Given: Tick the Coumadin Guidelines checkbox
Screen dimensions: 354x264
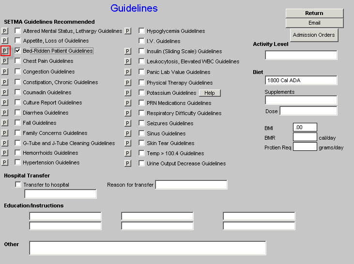Looking at the screenshot, I should [17, 92].
